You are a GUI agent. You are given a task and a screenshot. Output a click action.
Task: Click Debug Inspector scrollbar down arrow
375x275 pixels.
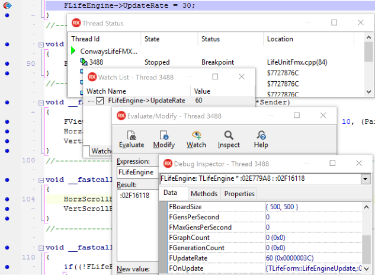pyautogui.click(x=366, y=269)
